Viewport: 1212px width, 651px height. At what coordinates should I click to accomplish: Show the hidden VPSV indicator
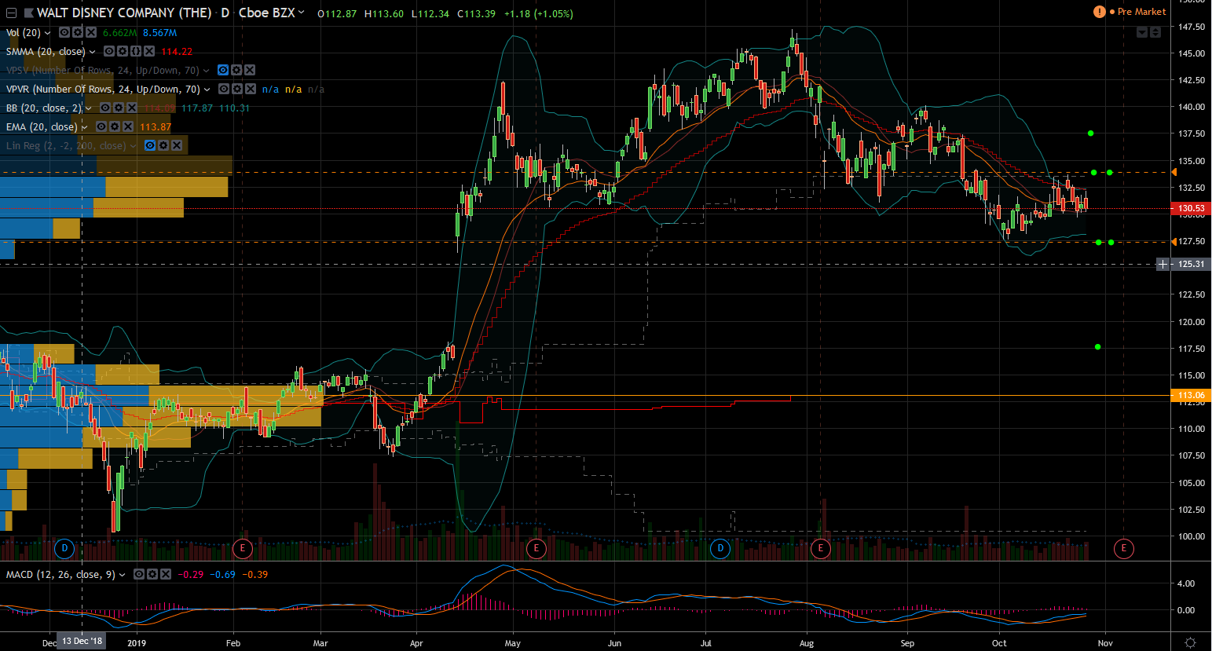(223, 70)
